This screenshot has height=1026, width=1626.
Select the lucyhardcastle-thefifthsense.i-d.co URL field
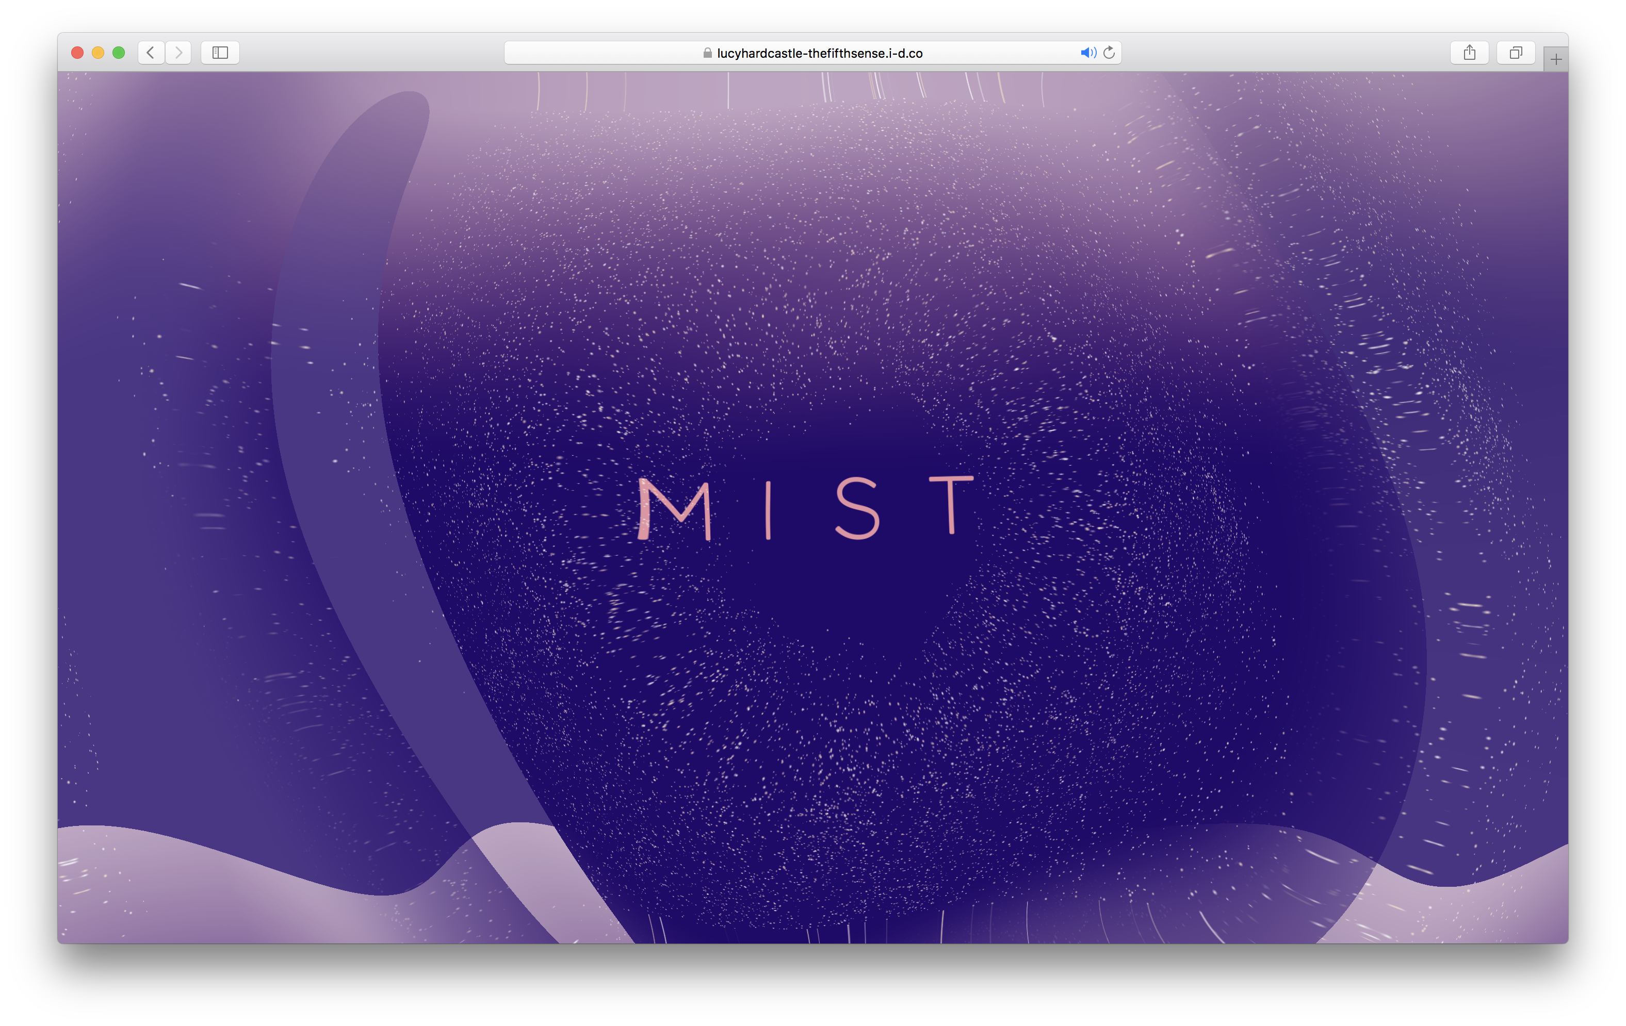[x=819, y=53]
